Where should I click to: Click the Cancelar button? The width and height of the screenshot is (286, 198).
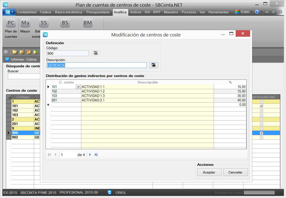click(x=235, y=172)
